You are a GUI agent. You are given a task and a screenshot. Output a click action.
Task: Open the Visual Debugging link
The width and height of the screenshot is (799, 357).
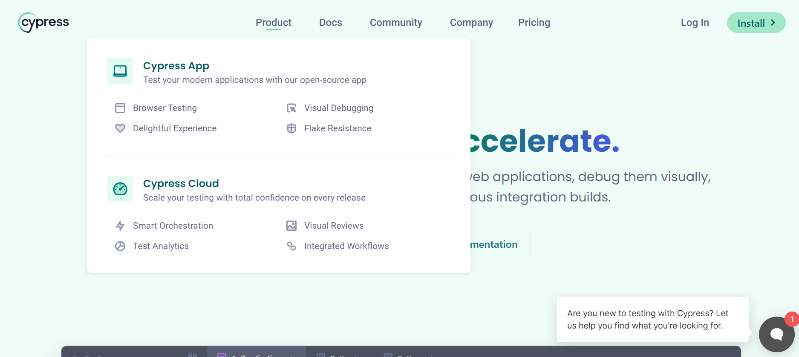pyautogui.click(x=338, y=108)
